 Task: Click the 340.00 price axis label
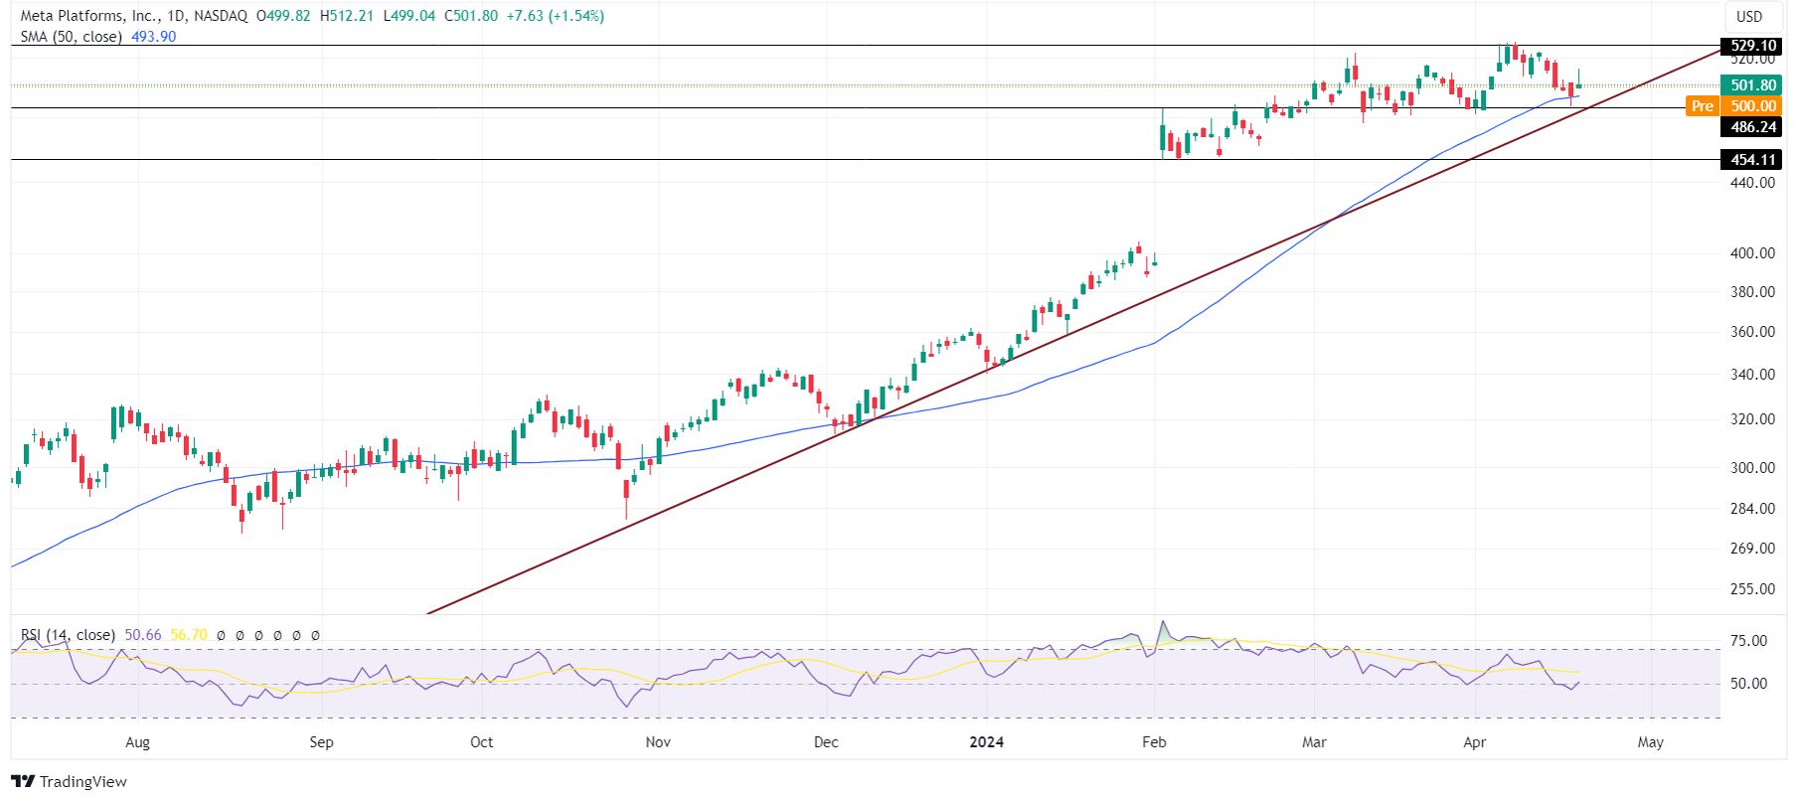(x=1752, y=375)
